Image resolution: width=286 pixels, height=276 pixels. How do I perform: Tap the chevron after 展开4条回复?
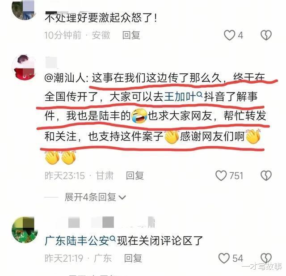tap(122, 198)
